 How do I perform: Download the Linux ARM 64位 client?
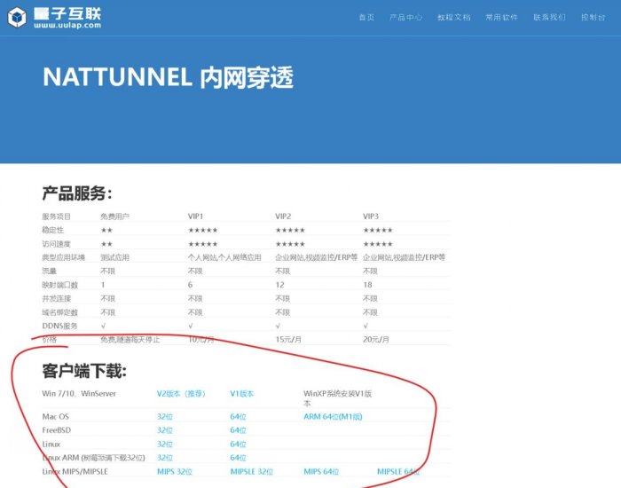(x=238, y=458)
